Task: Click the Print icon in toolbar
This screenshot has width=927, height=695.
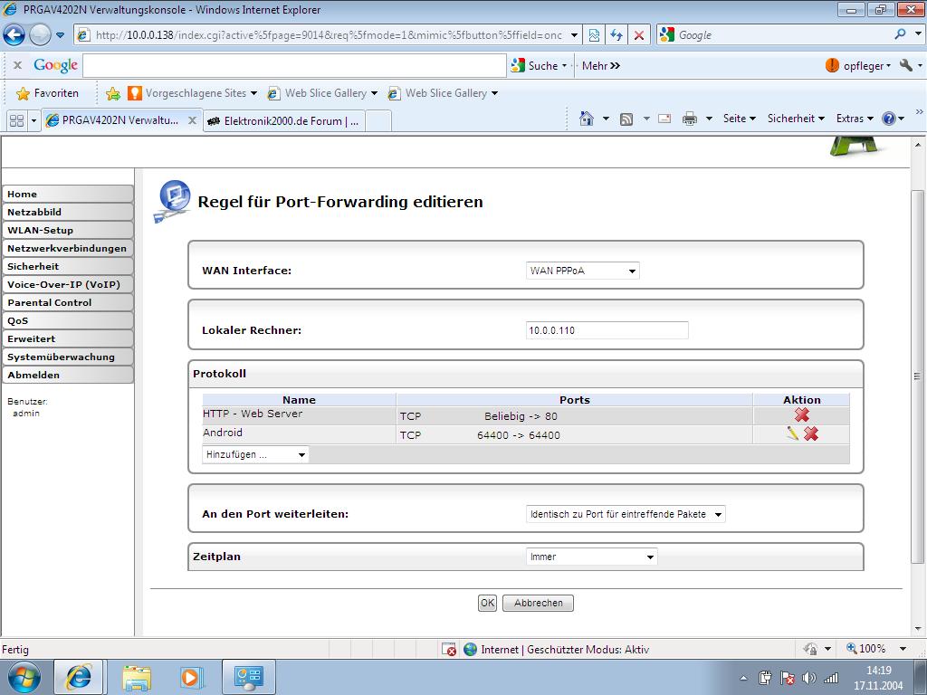Action: pos(689,119)
